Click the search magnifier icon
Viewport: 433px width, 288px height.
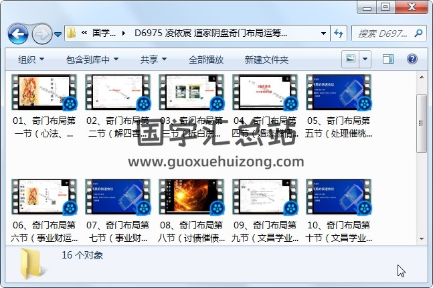tap(418, 33)
